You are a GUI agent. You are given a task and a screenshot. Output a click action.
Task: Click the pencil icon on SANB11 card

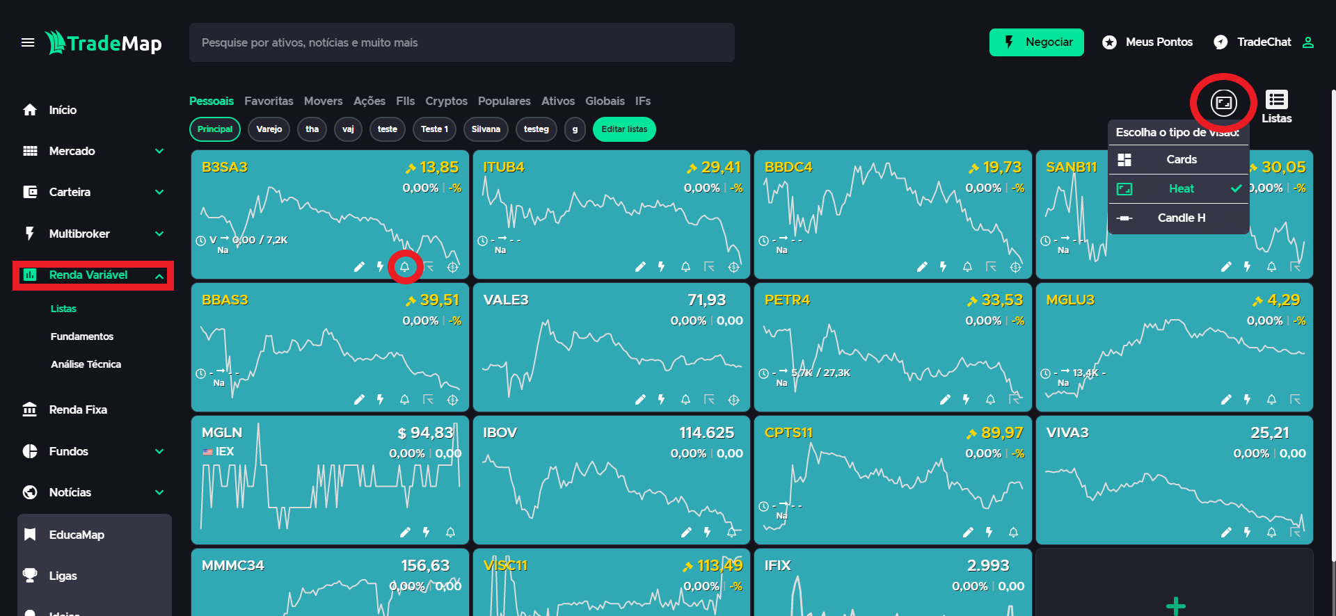[x=1226, y=266]
